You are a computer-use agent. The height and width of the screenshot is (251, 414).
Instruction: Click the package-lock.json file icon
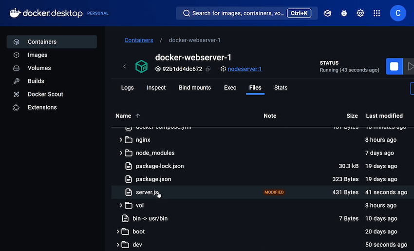coord(129,166)
